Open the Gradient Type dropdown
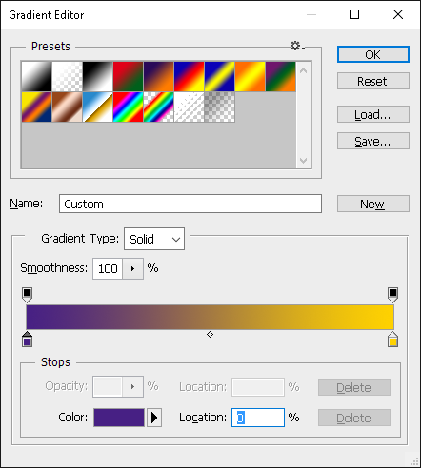The height and width of the screenshot is (468, 421). coord(154,239)
